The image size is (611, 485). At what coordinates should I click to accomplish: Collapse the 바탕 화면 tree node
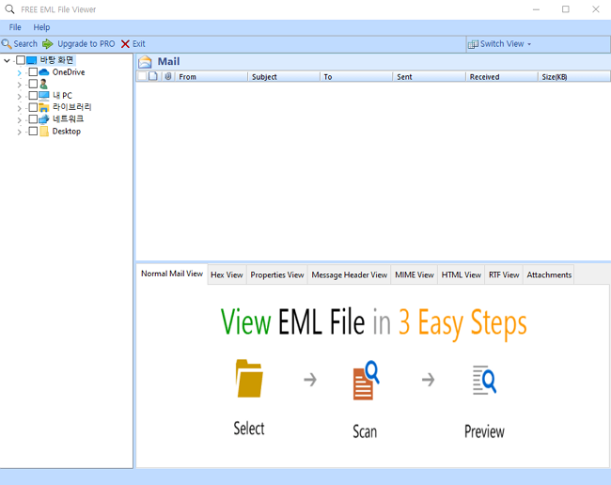tap(7, 60)
